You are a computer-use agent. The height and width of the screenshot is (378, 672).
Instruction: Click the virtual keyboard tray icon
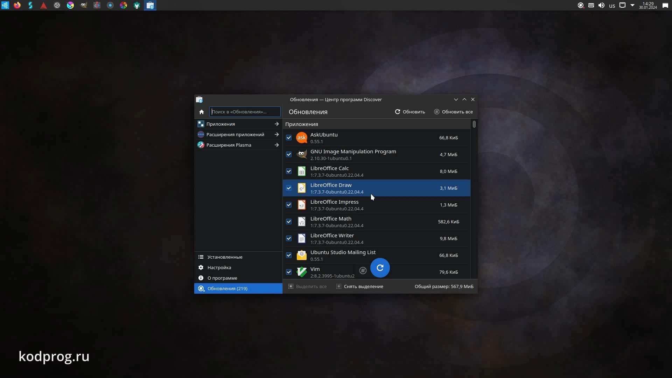[591, 5]
